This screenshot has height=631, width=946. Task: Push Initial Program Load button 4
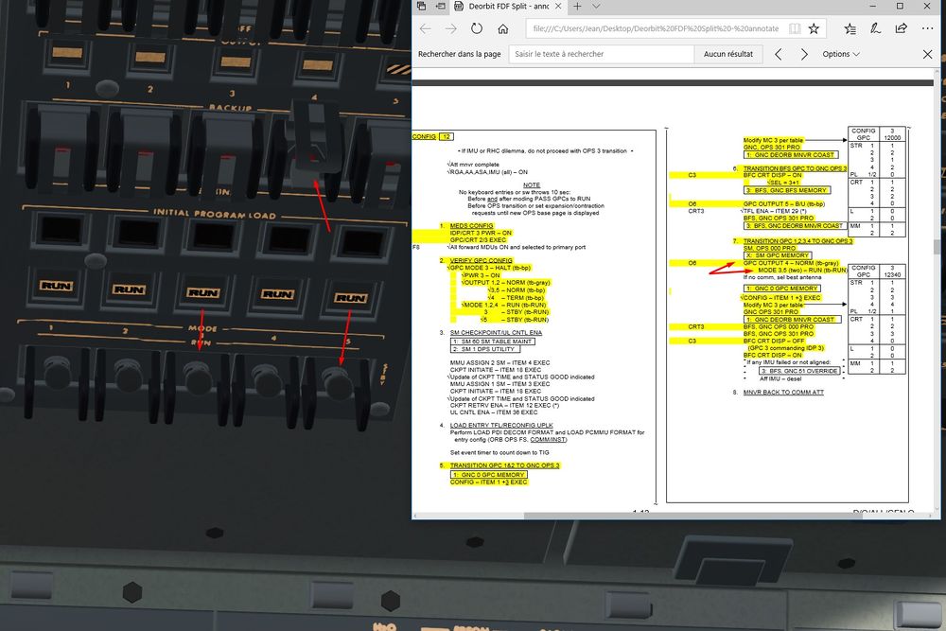(x=288, y=239)
